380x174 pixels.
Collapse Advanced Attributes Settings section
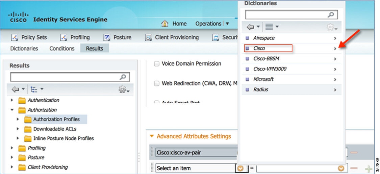[x=152, y=136]
